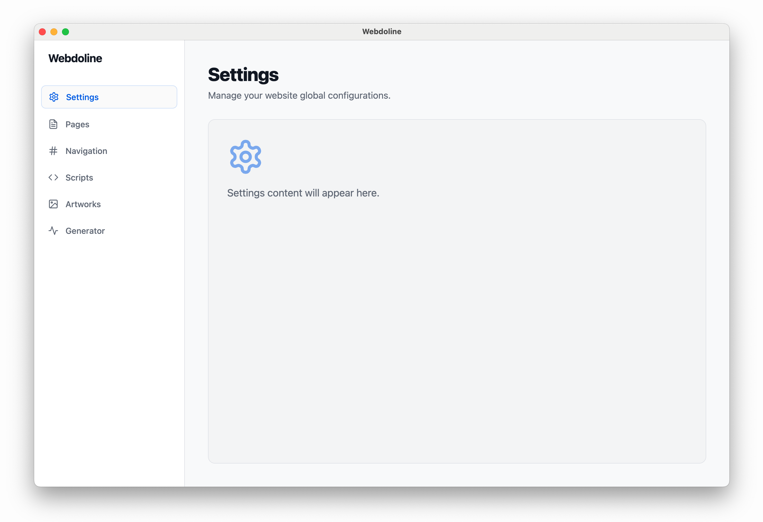The height and width of the screenshot is (522, 763).
Task: Click the Settings page heading
Action: 243,75
